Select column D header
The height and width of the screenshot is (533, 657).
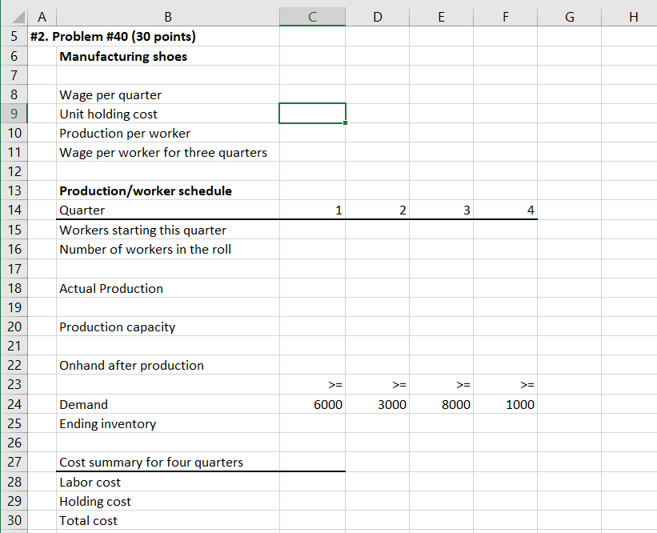378,17
